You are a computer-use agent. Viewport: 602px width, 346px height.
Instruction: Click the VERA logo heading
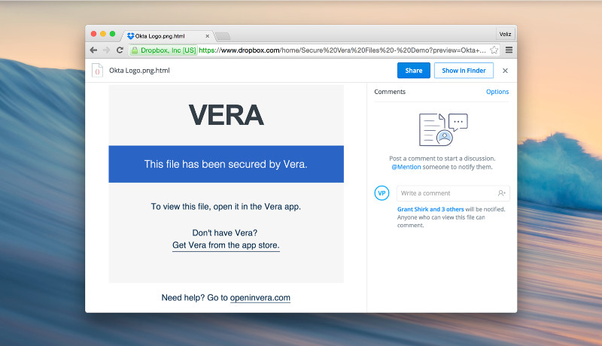point(227,115)
